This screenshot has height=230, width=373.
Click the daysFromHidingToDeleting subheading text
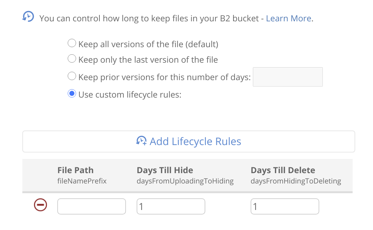[296, 181]
